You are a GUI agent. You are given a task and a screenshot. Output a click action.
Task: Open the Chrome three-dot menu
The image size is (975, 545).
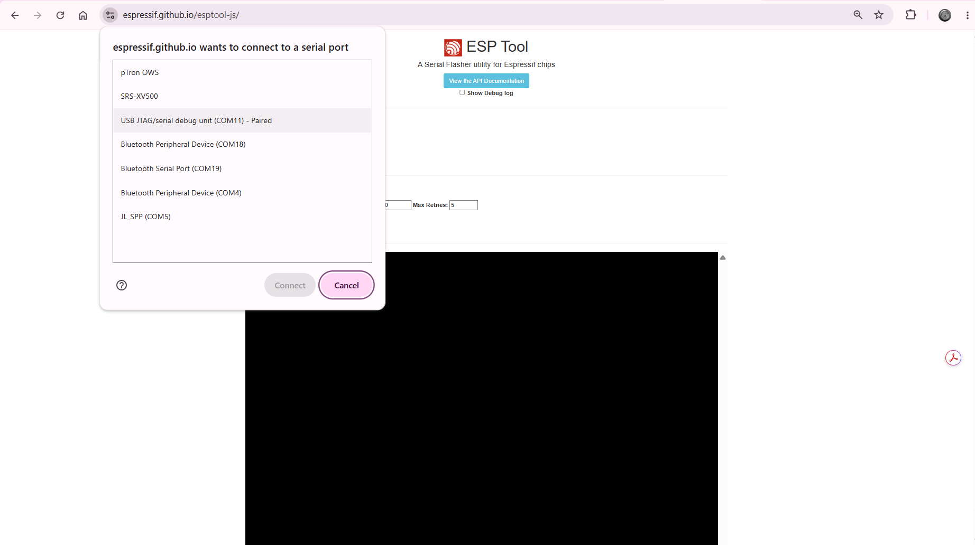[967, 15]
